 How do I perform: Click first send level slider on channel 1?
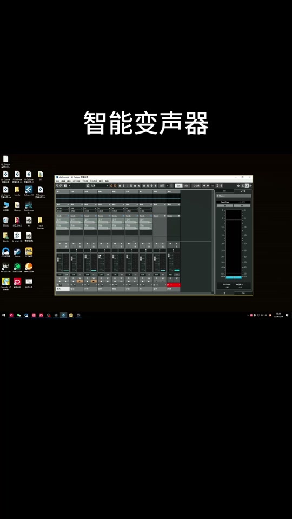coord(63,222)
